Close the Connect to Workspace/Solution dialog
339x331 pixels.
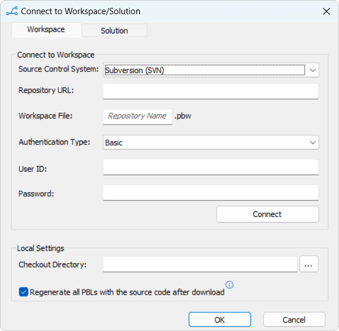[327, 11]
